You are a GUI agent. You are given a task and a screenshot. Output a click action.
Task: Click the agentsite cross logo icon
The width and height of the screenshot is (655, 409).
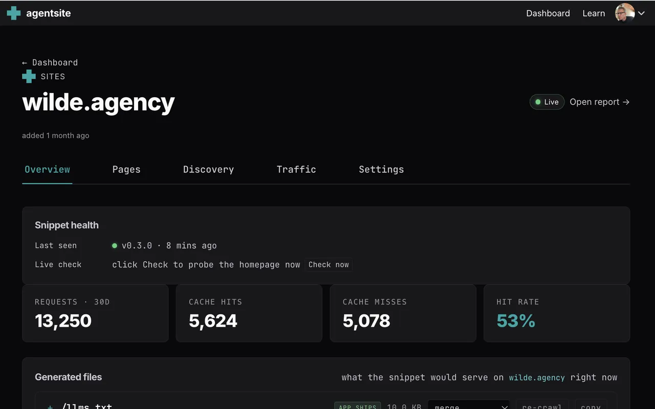coord(14,13)
